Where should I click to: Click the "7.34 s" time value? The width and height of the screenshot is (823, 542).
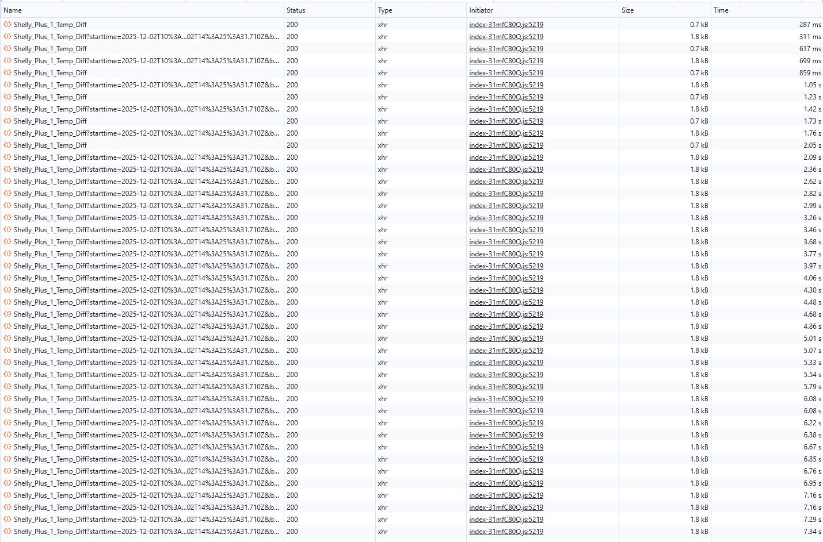[812, 532]
